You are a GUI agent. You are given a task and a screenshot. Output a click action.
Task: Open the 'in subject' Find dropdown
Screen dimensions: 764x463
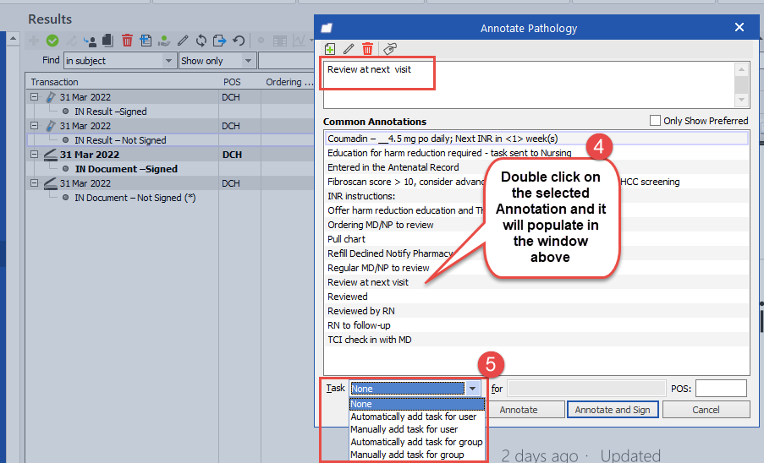(169, 61)
